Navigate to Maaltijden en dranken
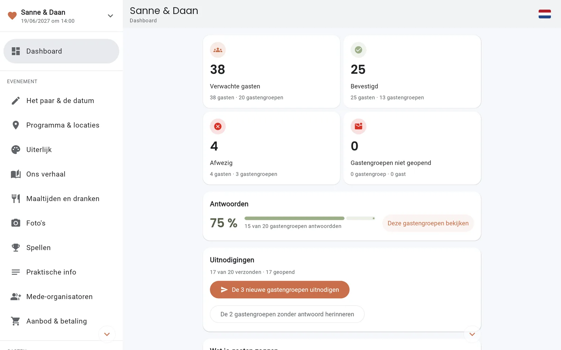 pos(61,199)
